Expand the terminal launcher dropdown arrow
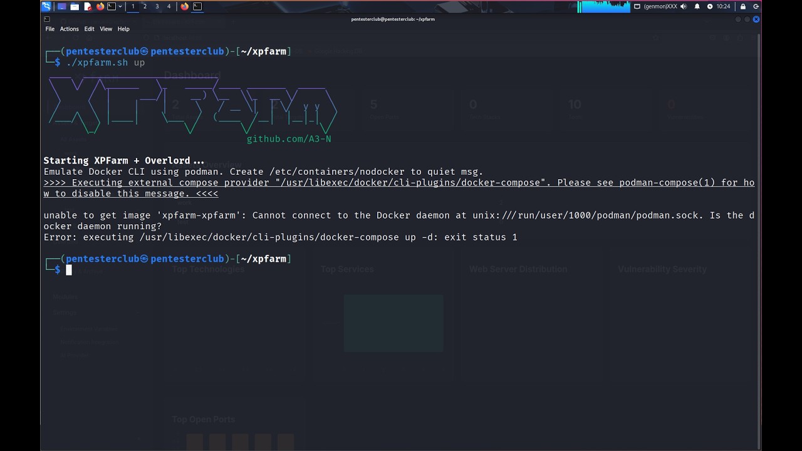The image size is (802, 451). pos(120,6)
